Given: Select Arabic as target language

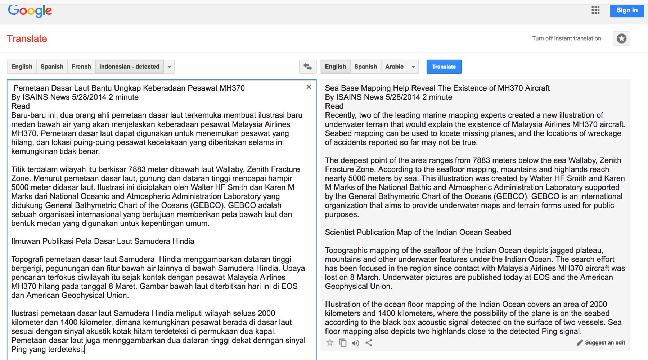Looking at the screenshot, I should 394,67.
